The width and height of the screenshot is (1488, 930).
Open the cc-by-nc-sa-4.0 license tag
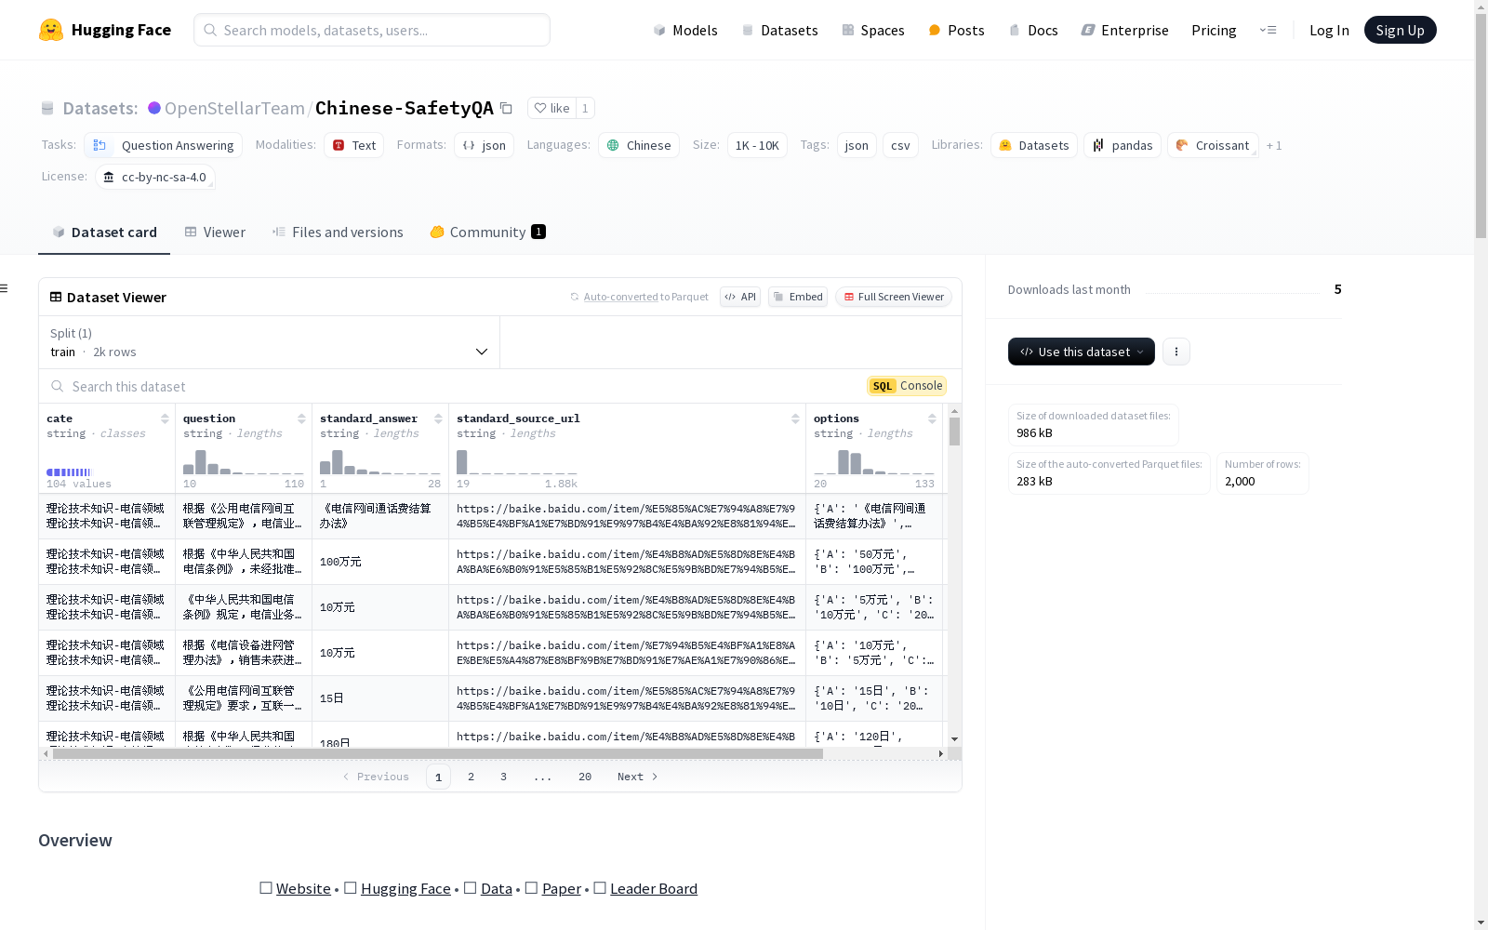(x=155, y=177)
